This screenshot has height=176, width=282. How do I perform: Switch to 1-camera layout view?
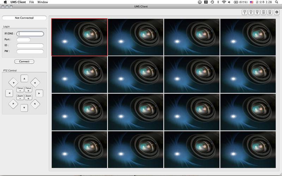coord(245,12)
